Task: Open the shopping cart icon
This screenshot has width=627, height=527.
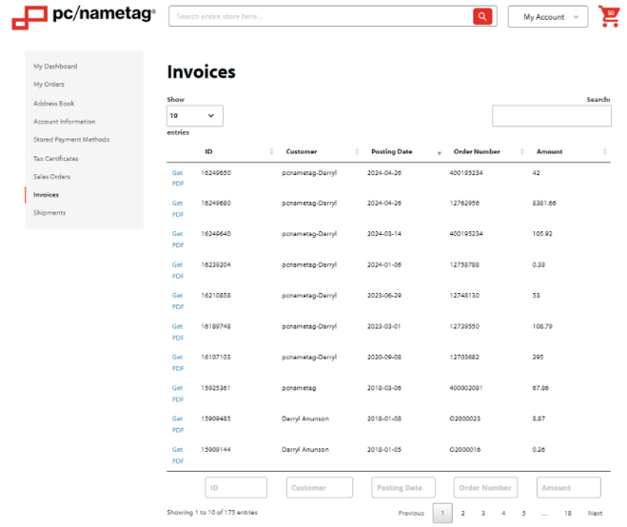Action: [608, 16]
